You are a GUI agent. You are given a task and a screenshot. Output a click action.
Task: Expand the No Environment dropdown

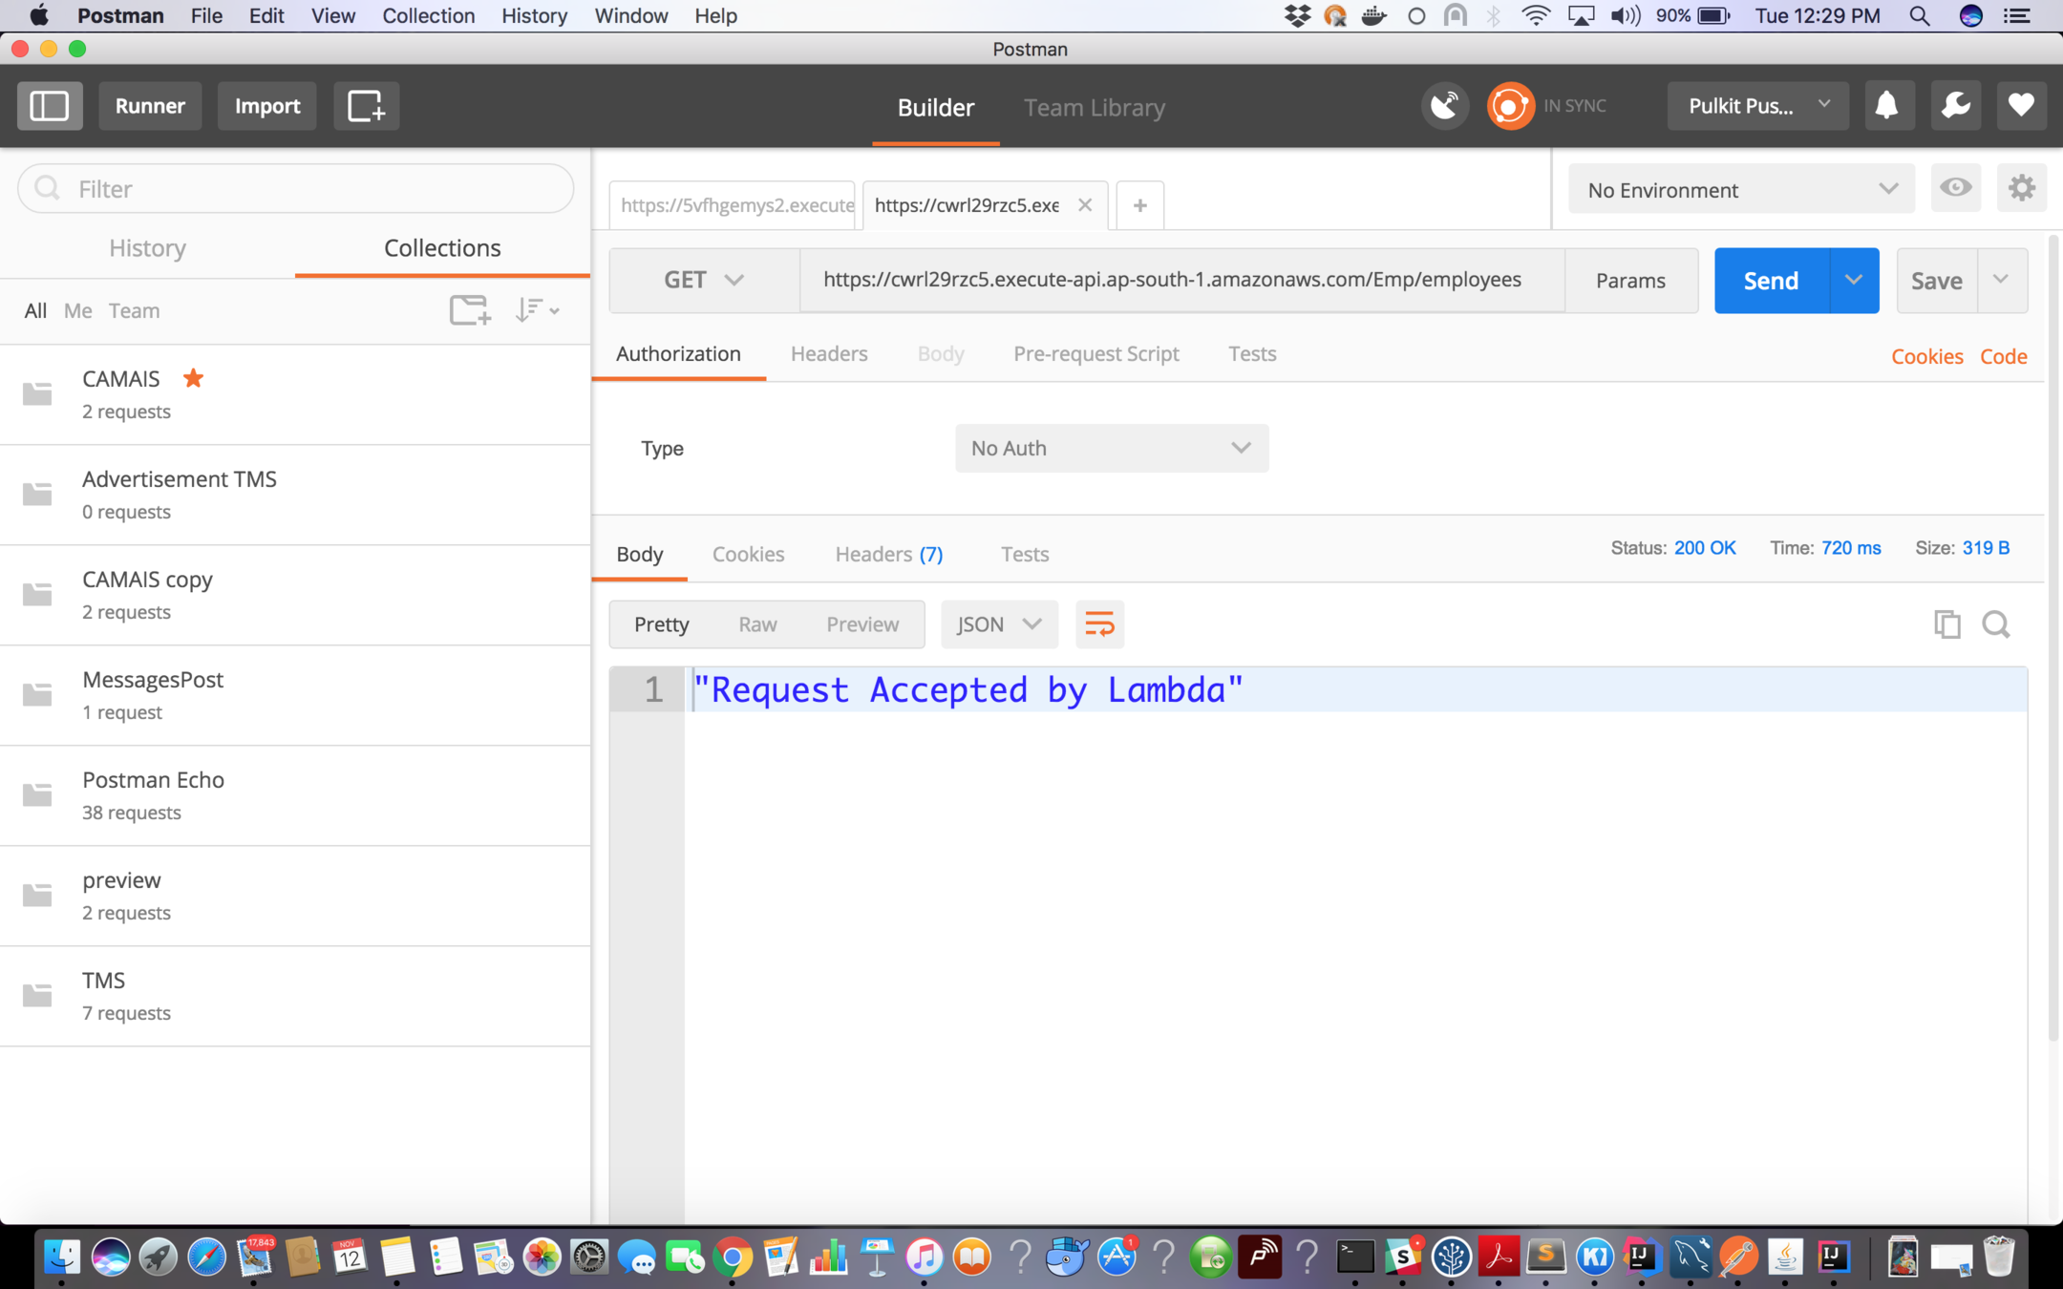tap(1740, 190)
